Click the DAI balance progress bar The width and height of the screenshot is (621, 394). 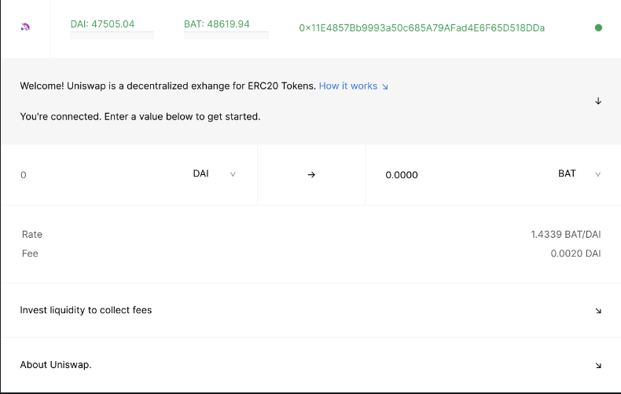click(112, 35)
